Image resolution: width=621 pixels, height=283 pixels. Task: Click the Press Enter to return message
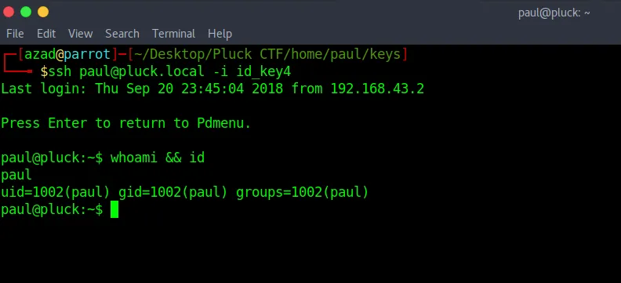tap(126, 124)
